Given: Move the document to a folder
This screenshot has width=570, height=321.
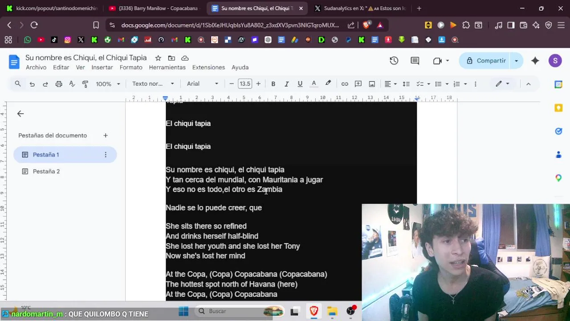Looking at the screenshot, I should pyautogui.click(x=171, y=58).
